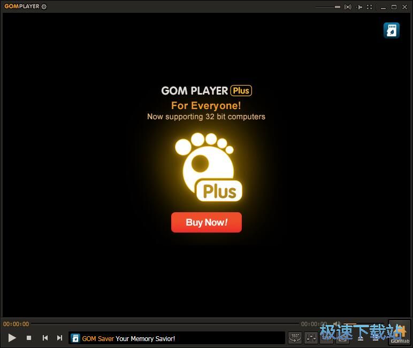Screen dimensions: 413x348
Task: Click the Buy Now! button
Action: click(x=206, y=222)
